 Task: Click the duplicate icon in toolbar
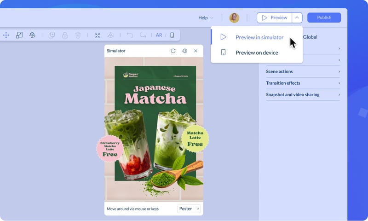pyautogui.click(x=52, y=35)
